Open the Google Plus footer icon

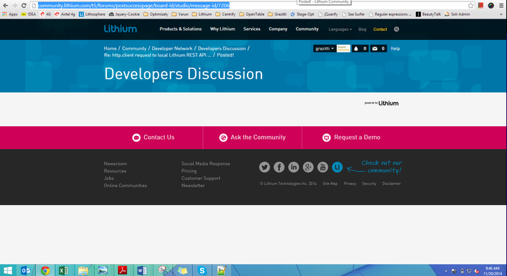point(308,167)
